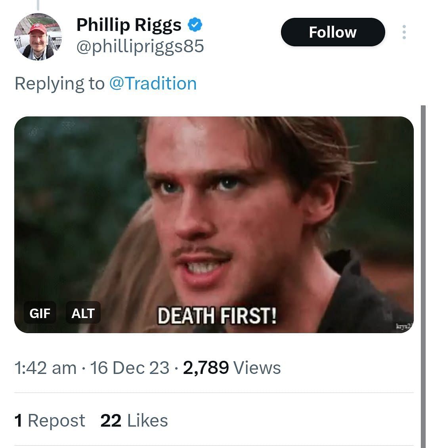This screenshot has height=448, width=428.
Task: Follow Phillip Riggs
Action: 332,32
